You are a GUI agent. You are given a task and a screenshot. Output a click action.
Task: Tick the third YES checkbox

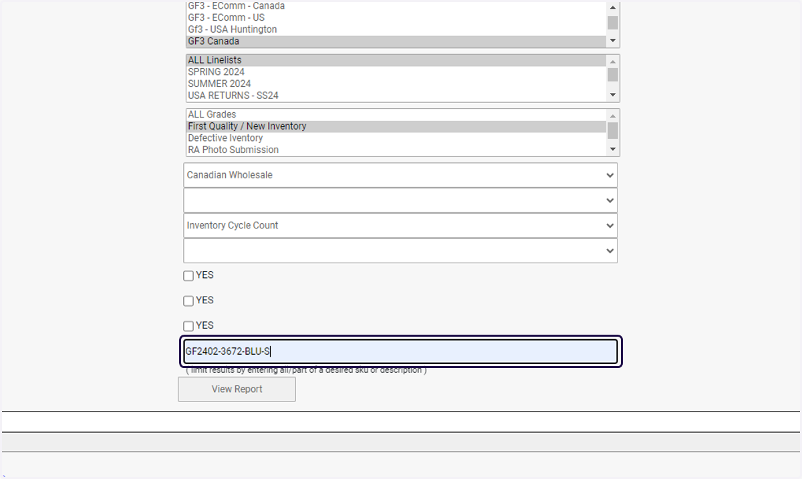pyautogui.click(x=188, y=326)
